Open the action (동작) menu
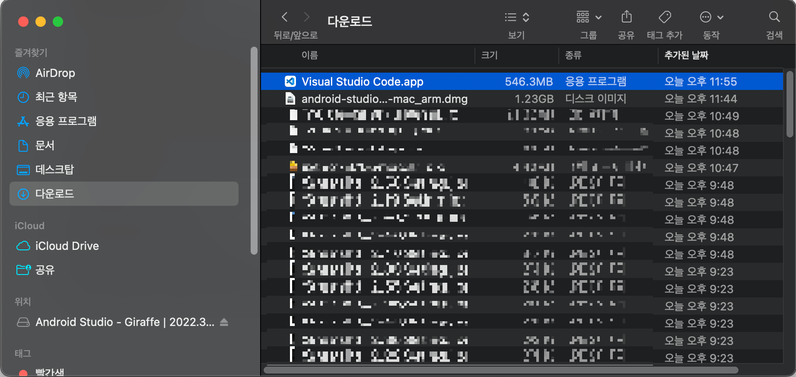The height and width of the screenshot is (377, 796). 711,17
